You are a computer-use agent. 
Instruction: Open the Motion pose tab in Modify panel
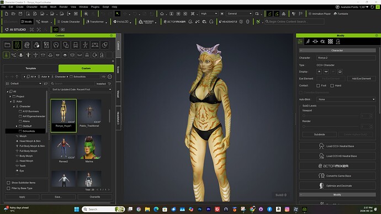point(308,41)
